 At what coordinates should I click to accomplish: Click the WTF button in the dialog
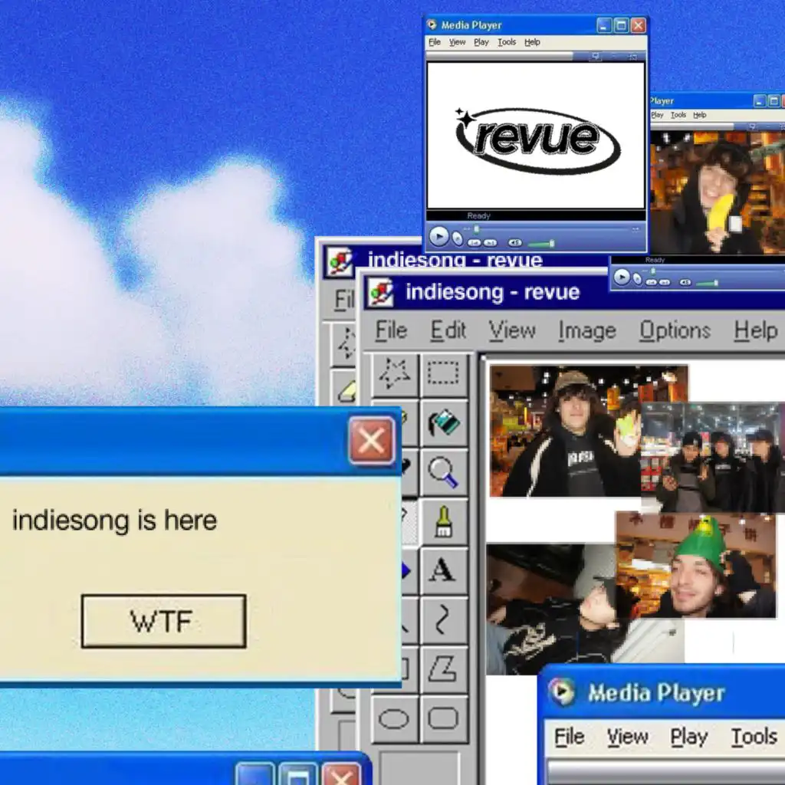(164, 621)
